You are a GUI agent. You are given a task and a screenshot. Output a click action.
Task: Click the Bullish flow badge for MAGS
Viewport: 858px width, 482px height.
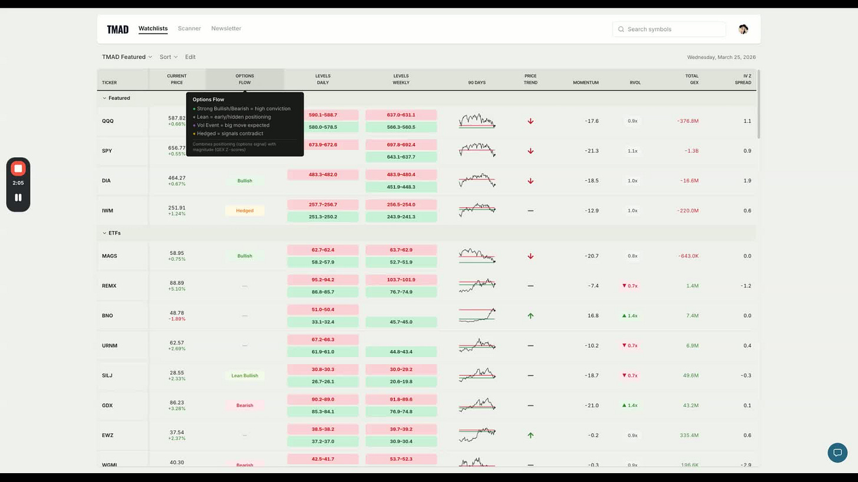pos(245,256)
